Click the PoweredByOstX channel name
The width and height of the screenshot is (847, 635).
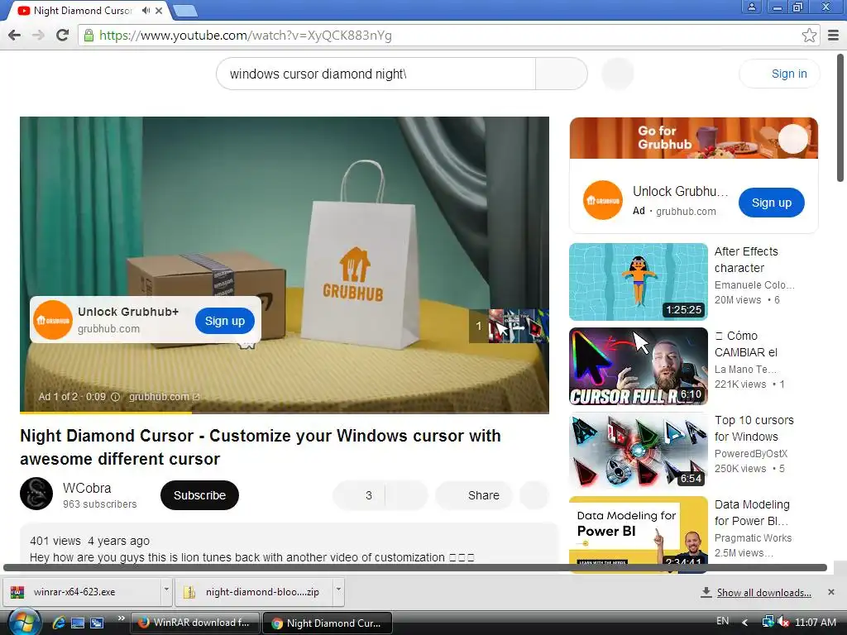pyautogui.click(x=751, y=454)
